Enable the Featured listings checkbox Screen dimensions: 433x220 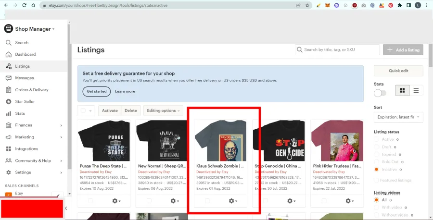click(x=376, y=180)
